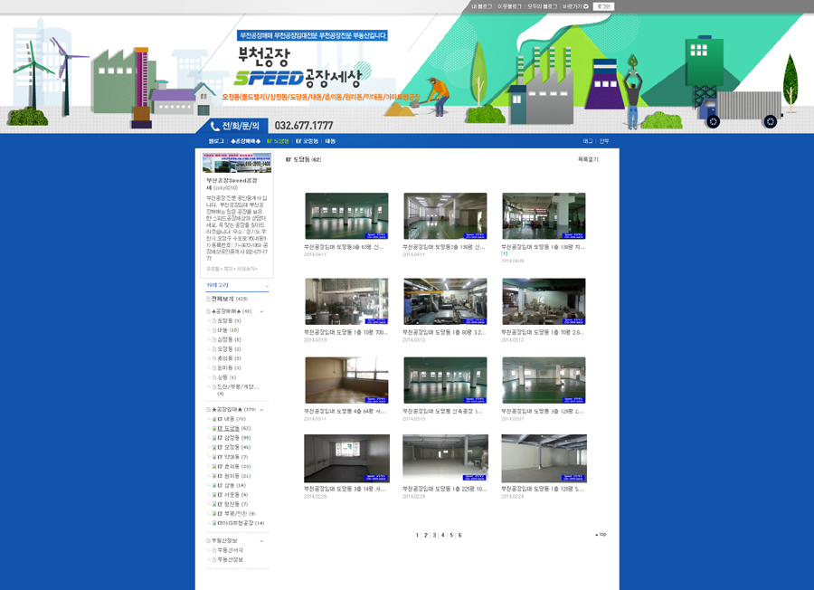Image resolution: width=814 pixels, height=590 pixels.
Task: Open post title 도당동 1층 80평
Action: (x=443, y=332)
